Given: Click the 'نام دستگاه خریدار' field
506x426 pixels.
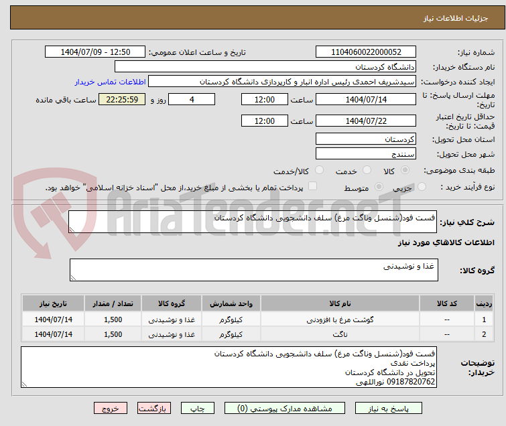Looking at the screenshot, I should [265, 67].
